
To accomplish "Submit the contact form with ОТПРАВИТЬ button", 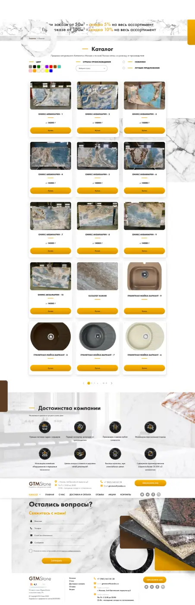I will click(x=57, y=561).
